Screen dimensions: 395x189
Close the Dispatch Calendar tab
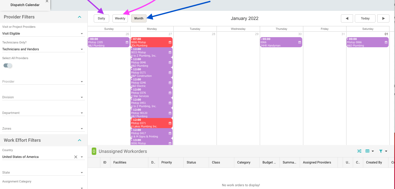(x=47, y=1)
